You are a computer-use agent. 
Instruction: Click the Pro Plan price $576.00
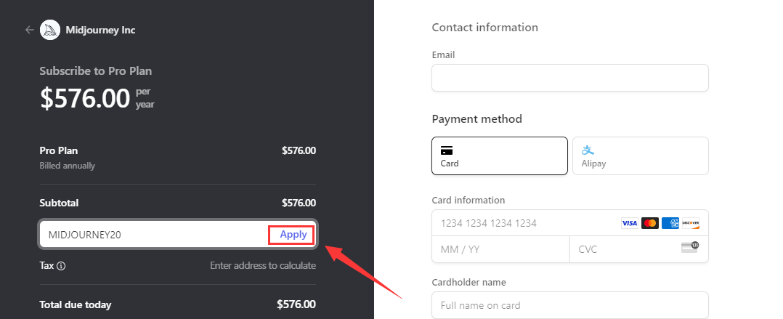(x=299, y=150)
